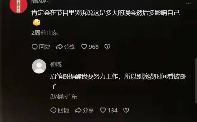
Task: Click reply bubble icon on 神域's comment
Action: (53, 110)
